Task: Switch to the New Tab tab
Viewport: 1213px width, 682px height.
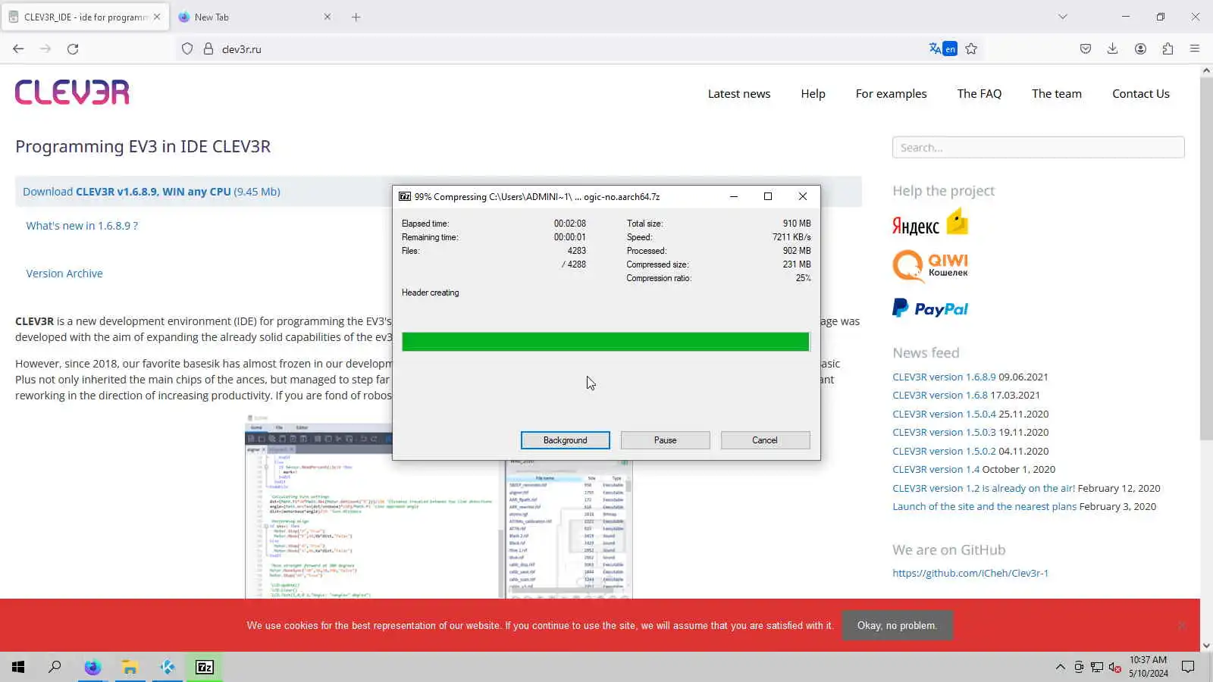Action: tap(256, 17)
